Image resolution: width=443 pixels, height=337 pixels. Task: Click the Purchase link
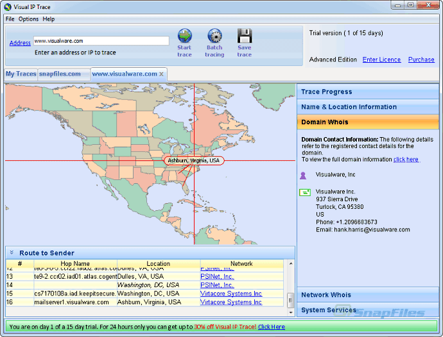click(x=421, y=60)
